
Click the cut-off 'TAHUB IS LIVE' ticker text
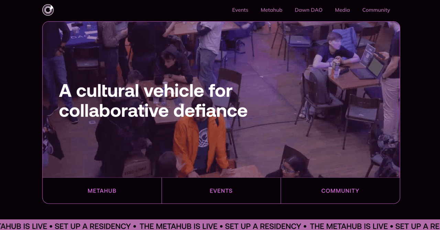coord(23,226)
